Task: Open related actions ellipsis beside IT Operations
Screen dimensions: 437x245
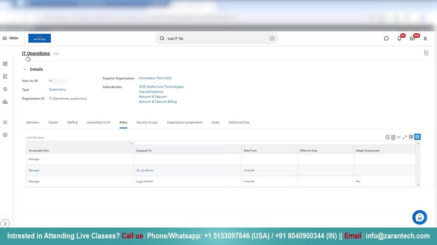Action: [56, 53]
